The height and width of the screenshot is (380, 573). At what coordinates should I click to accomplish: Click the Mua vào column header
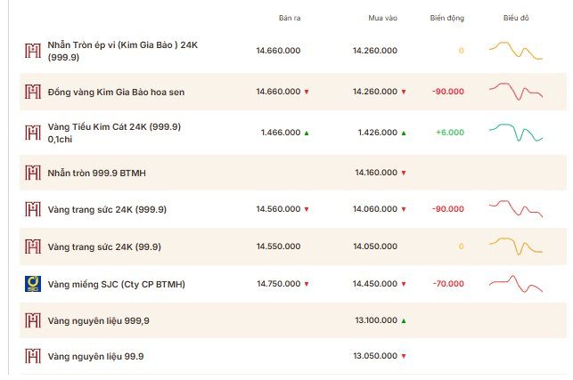pyautogui.click(x=382, y=18)
